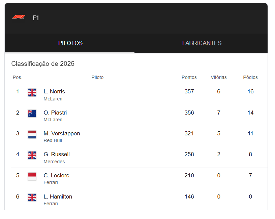Click the Australian flag beside O. Piastri

click(x=32, y=114)
